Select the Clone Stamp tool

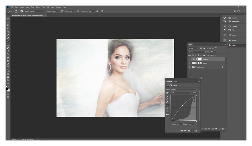(x=8, y=45)
